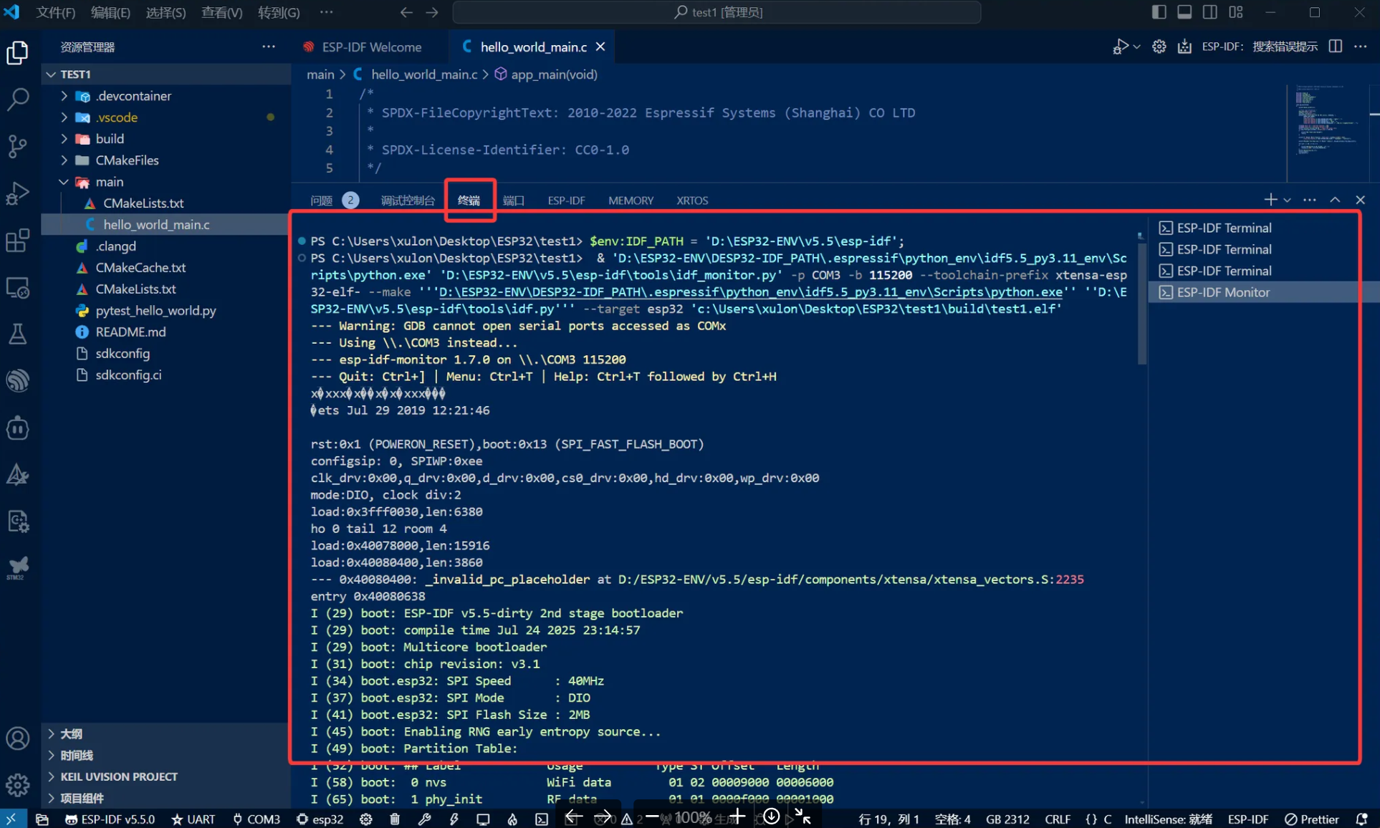
Task: Click the CRLF line ending indicator
Action: click(1058, 819)
